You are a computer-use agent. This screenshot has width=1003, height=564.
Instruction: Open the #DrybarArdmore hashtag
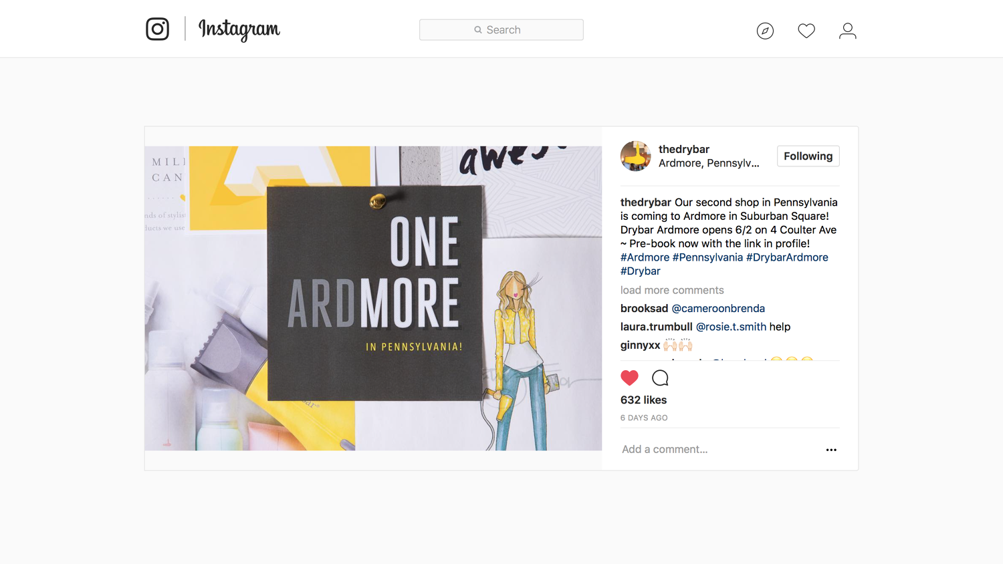787,257
